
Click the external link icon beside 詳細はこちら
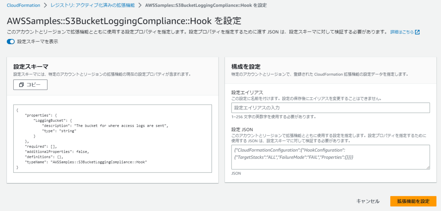point(417,32)
